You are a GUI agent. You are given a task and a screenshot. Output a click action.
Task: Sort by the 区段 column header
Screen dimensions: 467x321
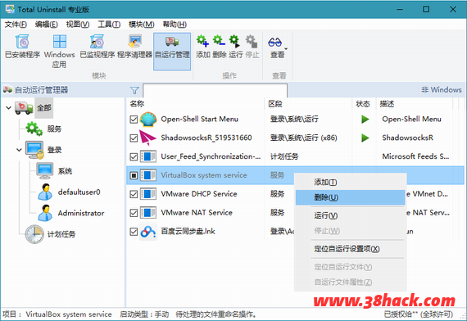click(308, 104)
